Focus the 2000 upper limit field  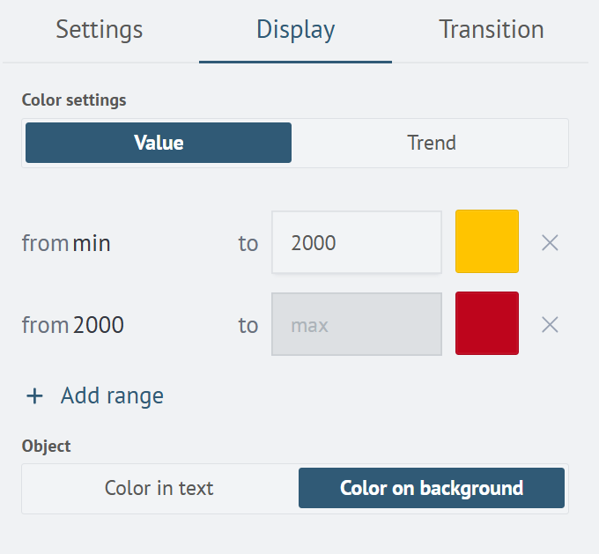[356, 242]
